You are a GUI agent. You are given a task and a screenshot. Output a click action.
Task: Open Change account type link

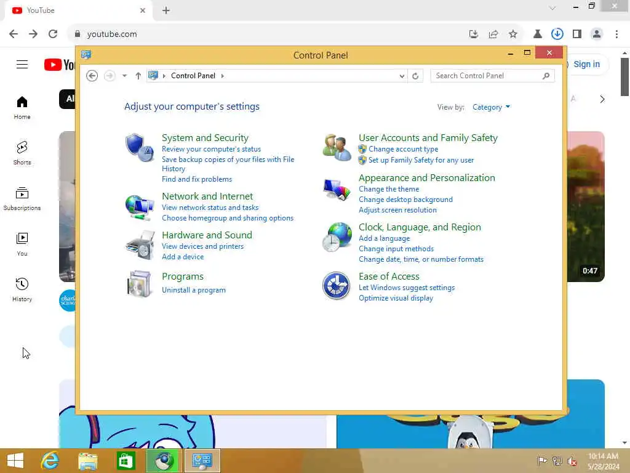click(x=404, y=149)
